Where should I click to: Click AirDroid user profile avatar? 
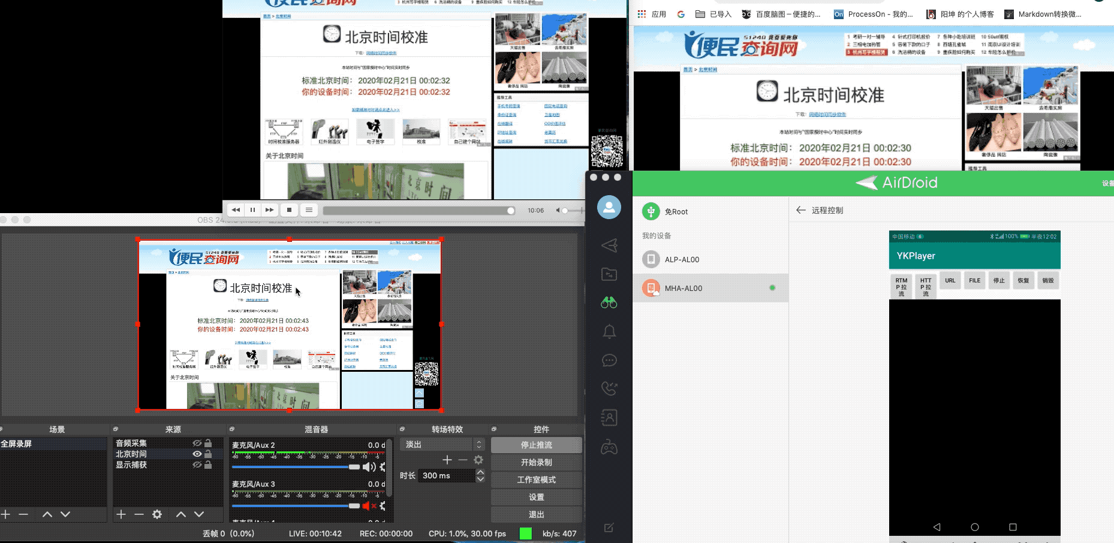[609, 207]
